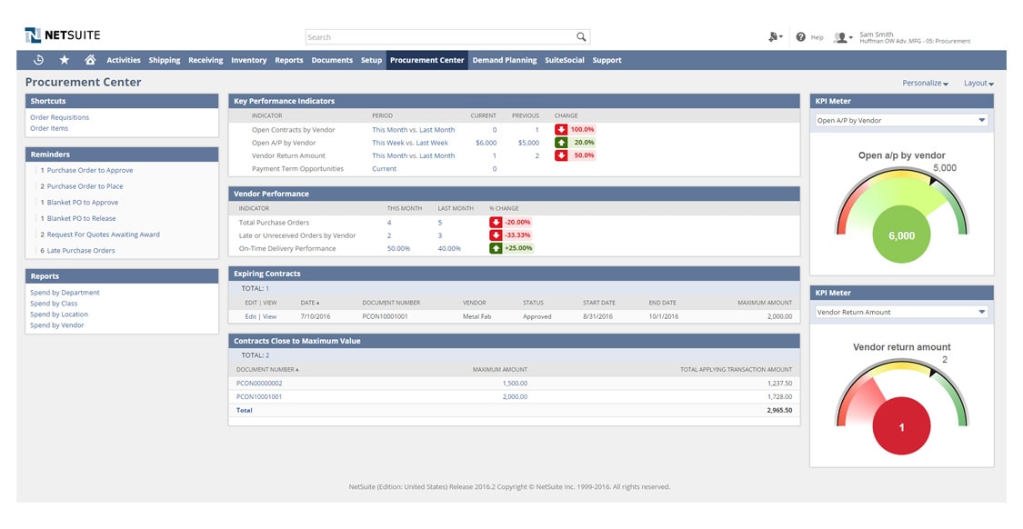Open the recent records clock icon

point(38,60)
